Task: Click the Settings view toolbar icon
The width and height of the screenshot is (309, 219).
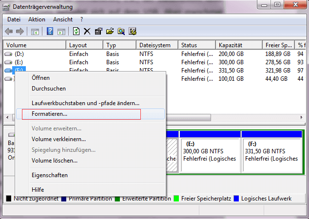Action: point(133,31)
